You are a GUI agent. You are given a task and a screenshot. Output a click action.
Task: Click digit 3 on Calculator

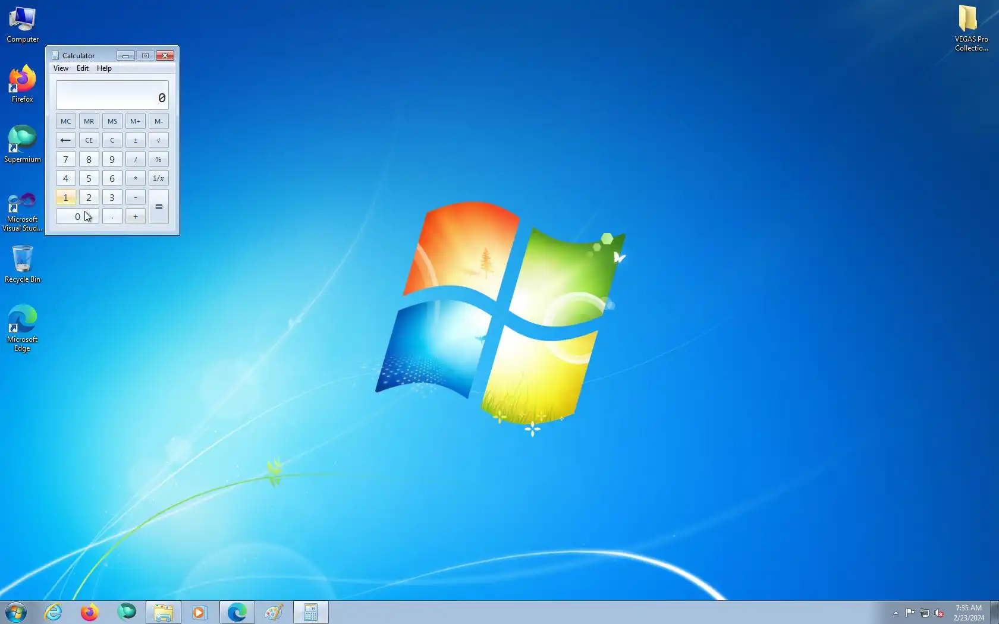pos(112,197)
